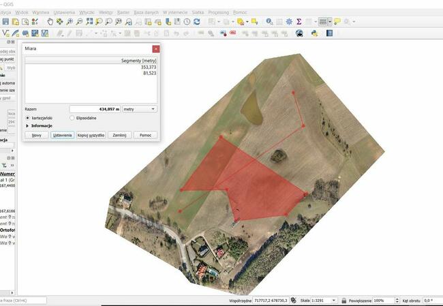This screenshot has height=306, width=443.
Task: Click the Statistical Summary sigma icon
Action: 299,22
